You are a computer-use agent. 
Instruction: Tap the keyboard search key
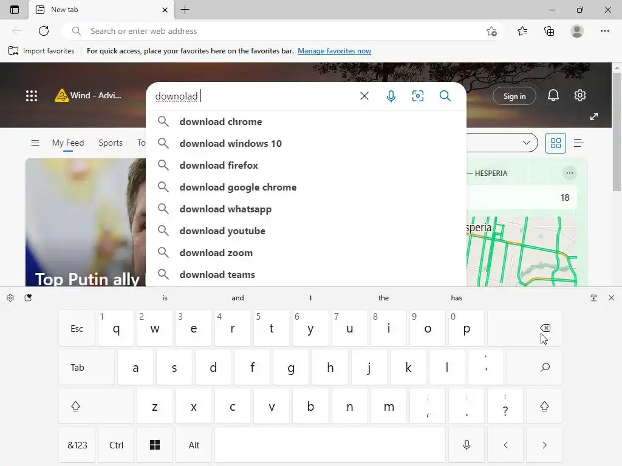[535, 367]
